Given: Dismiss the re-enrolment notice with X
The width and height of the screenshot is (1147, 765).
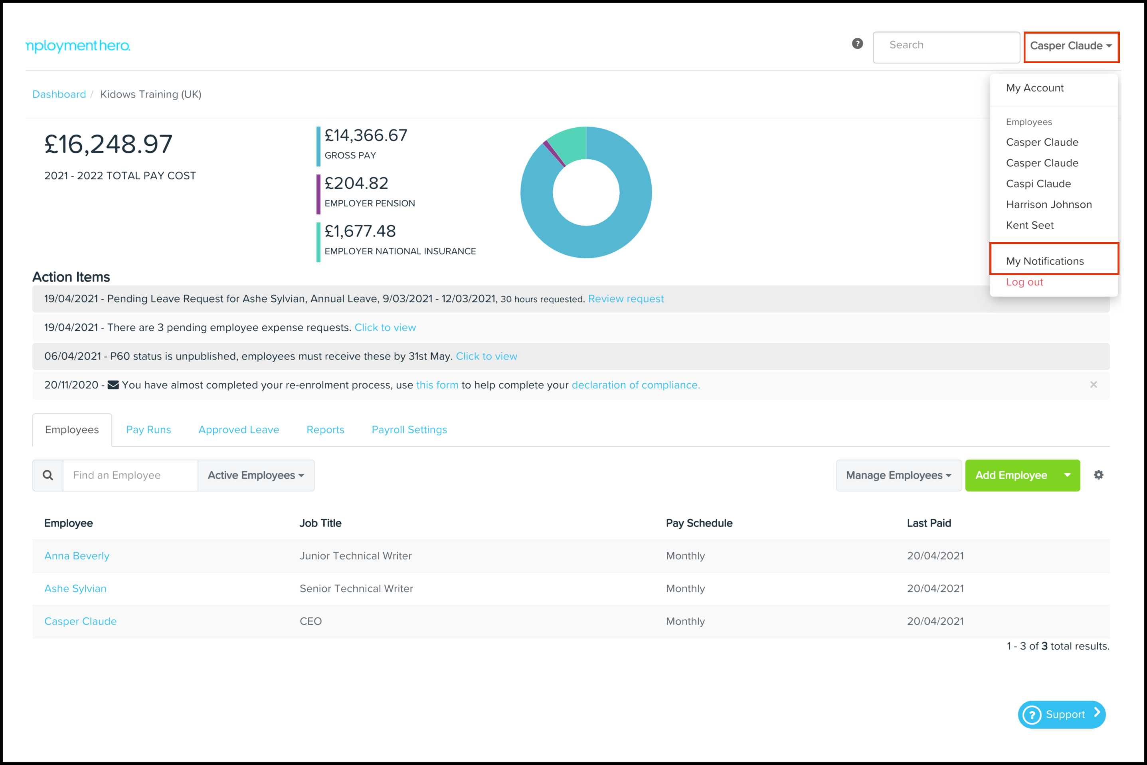Looking at the screenshot, I should coord(1094,384).
